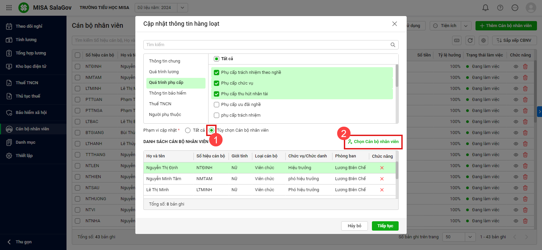View NMTAM record with eye icon
542x250 pixels.
(x=516, y=78)
